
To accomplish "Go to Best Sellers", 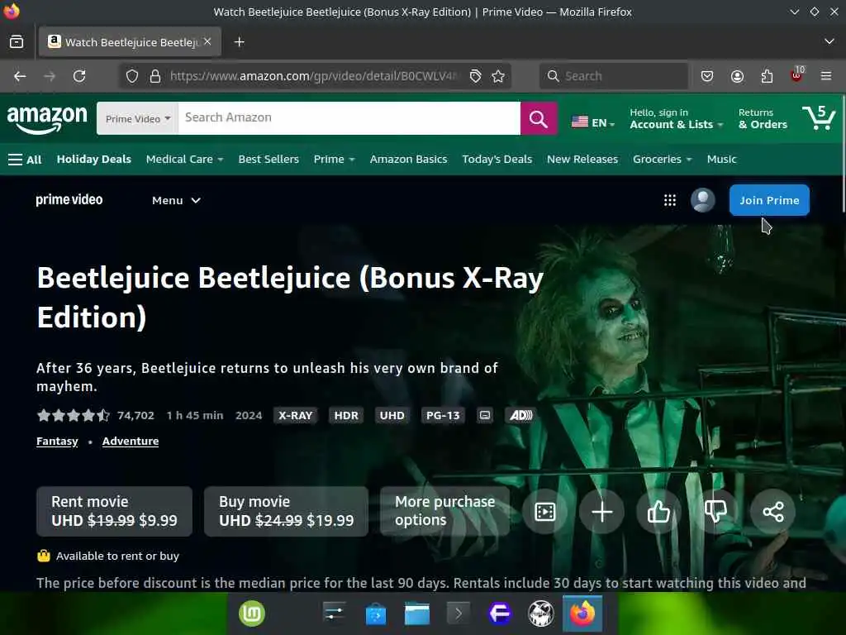I will [x=269, y=160].
